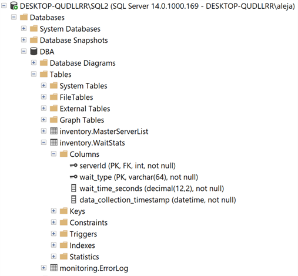298x276 pixels.
Task: Select the Statistics label
Action: pyautogui.click(x=85, y=257)
